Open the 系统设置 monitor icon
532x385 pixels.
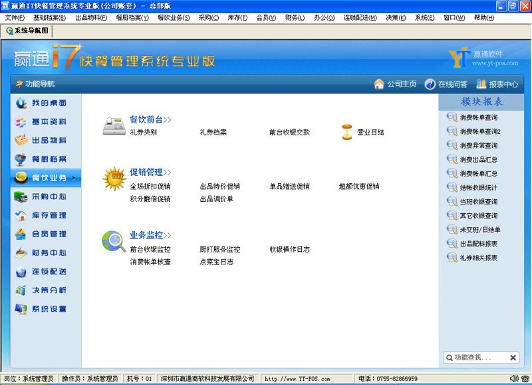[x=21, y=309]
